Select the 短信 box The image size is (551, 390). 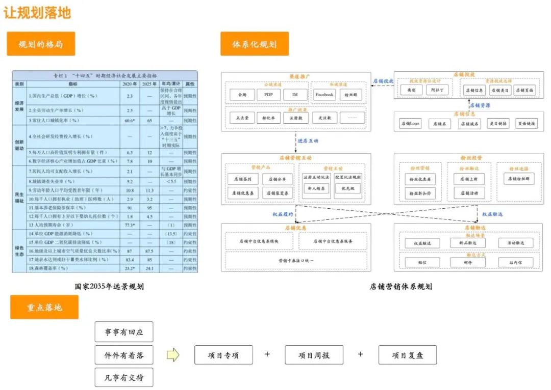click(x=422, y=262)
